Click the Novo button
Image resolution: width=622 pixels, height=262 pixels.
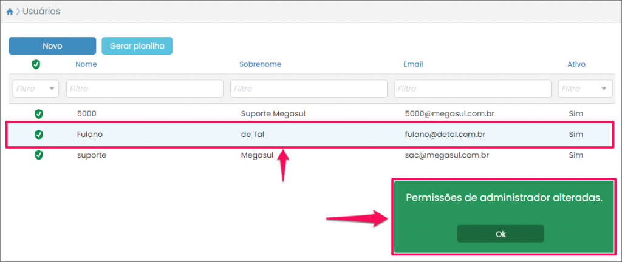click(x=52, y=46)
